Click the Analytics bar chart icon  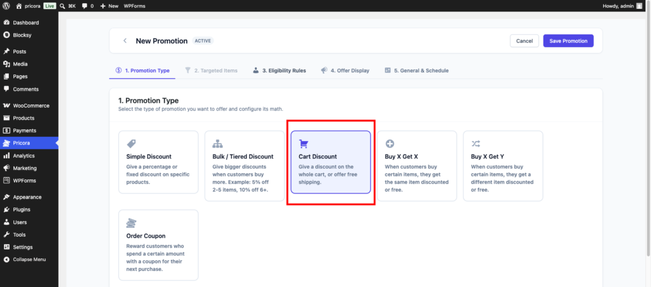6,156
